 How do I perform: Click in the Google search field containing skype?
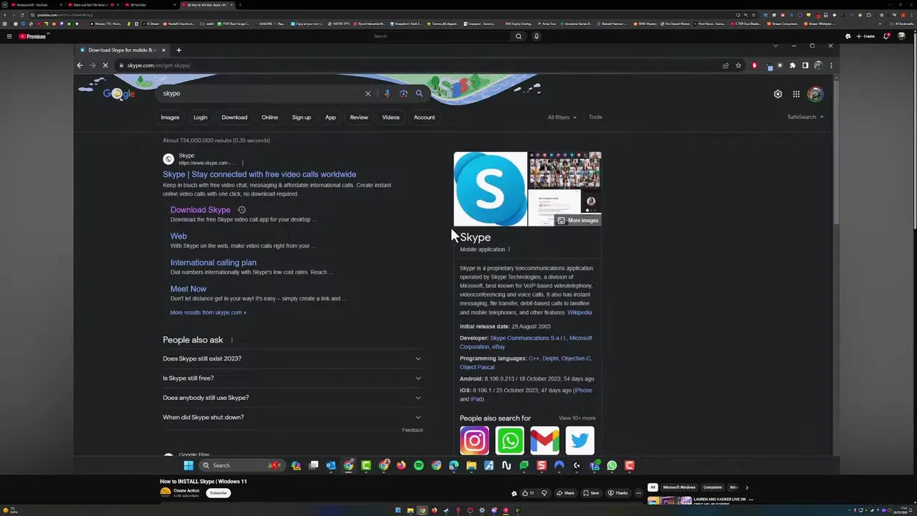(261, 93)
